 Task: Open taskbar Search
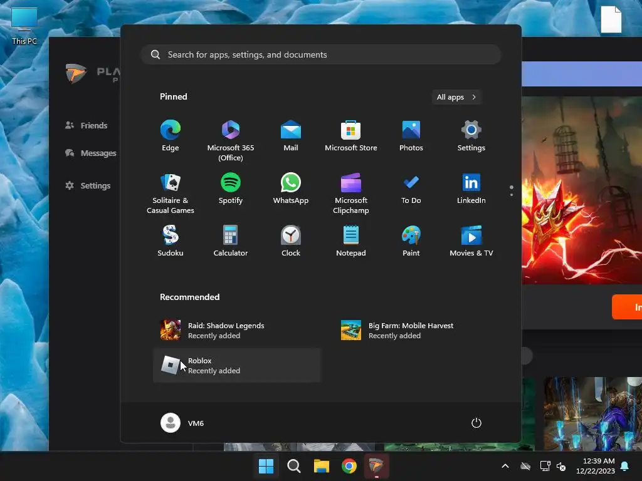point(294,466)
